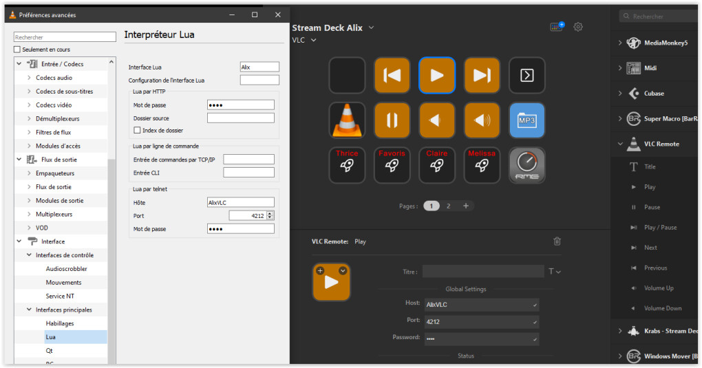Select the Play key on the Stream Deck grid
The image size is (702, 368).
click(437, 75)
